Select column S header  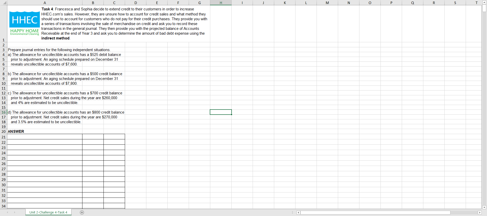(x=455, y=3)
